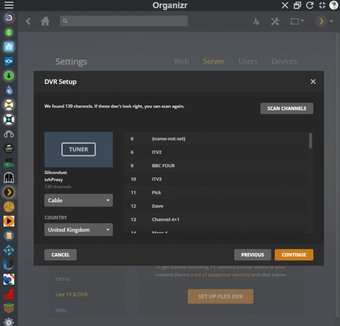This screenshot has width=340, height=326.
Task: Select the Dave channel row
Action: coord(215,206)
